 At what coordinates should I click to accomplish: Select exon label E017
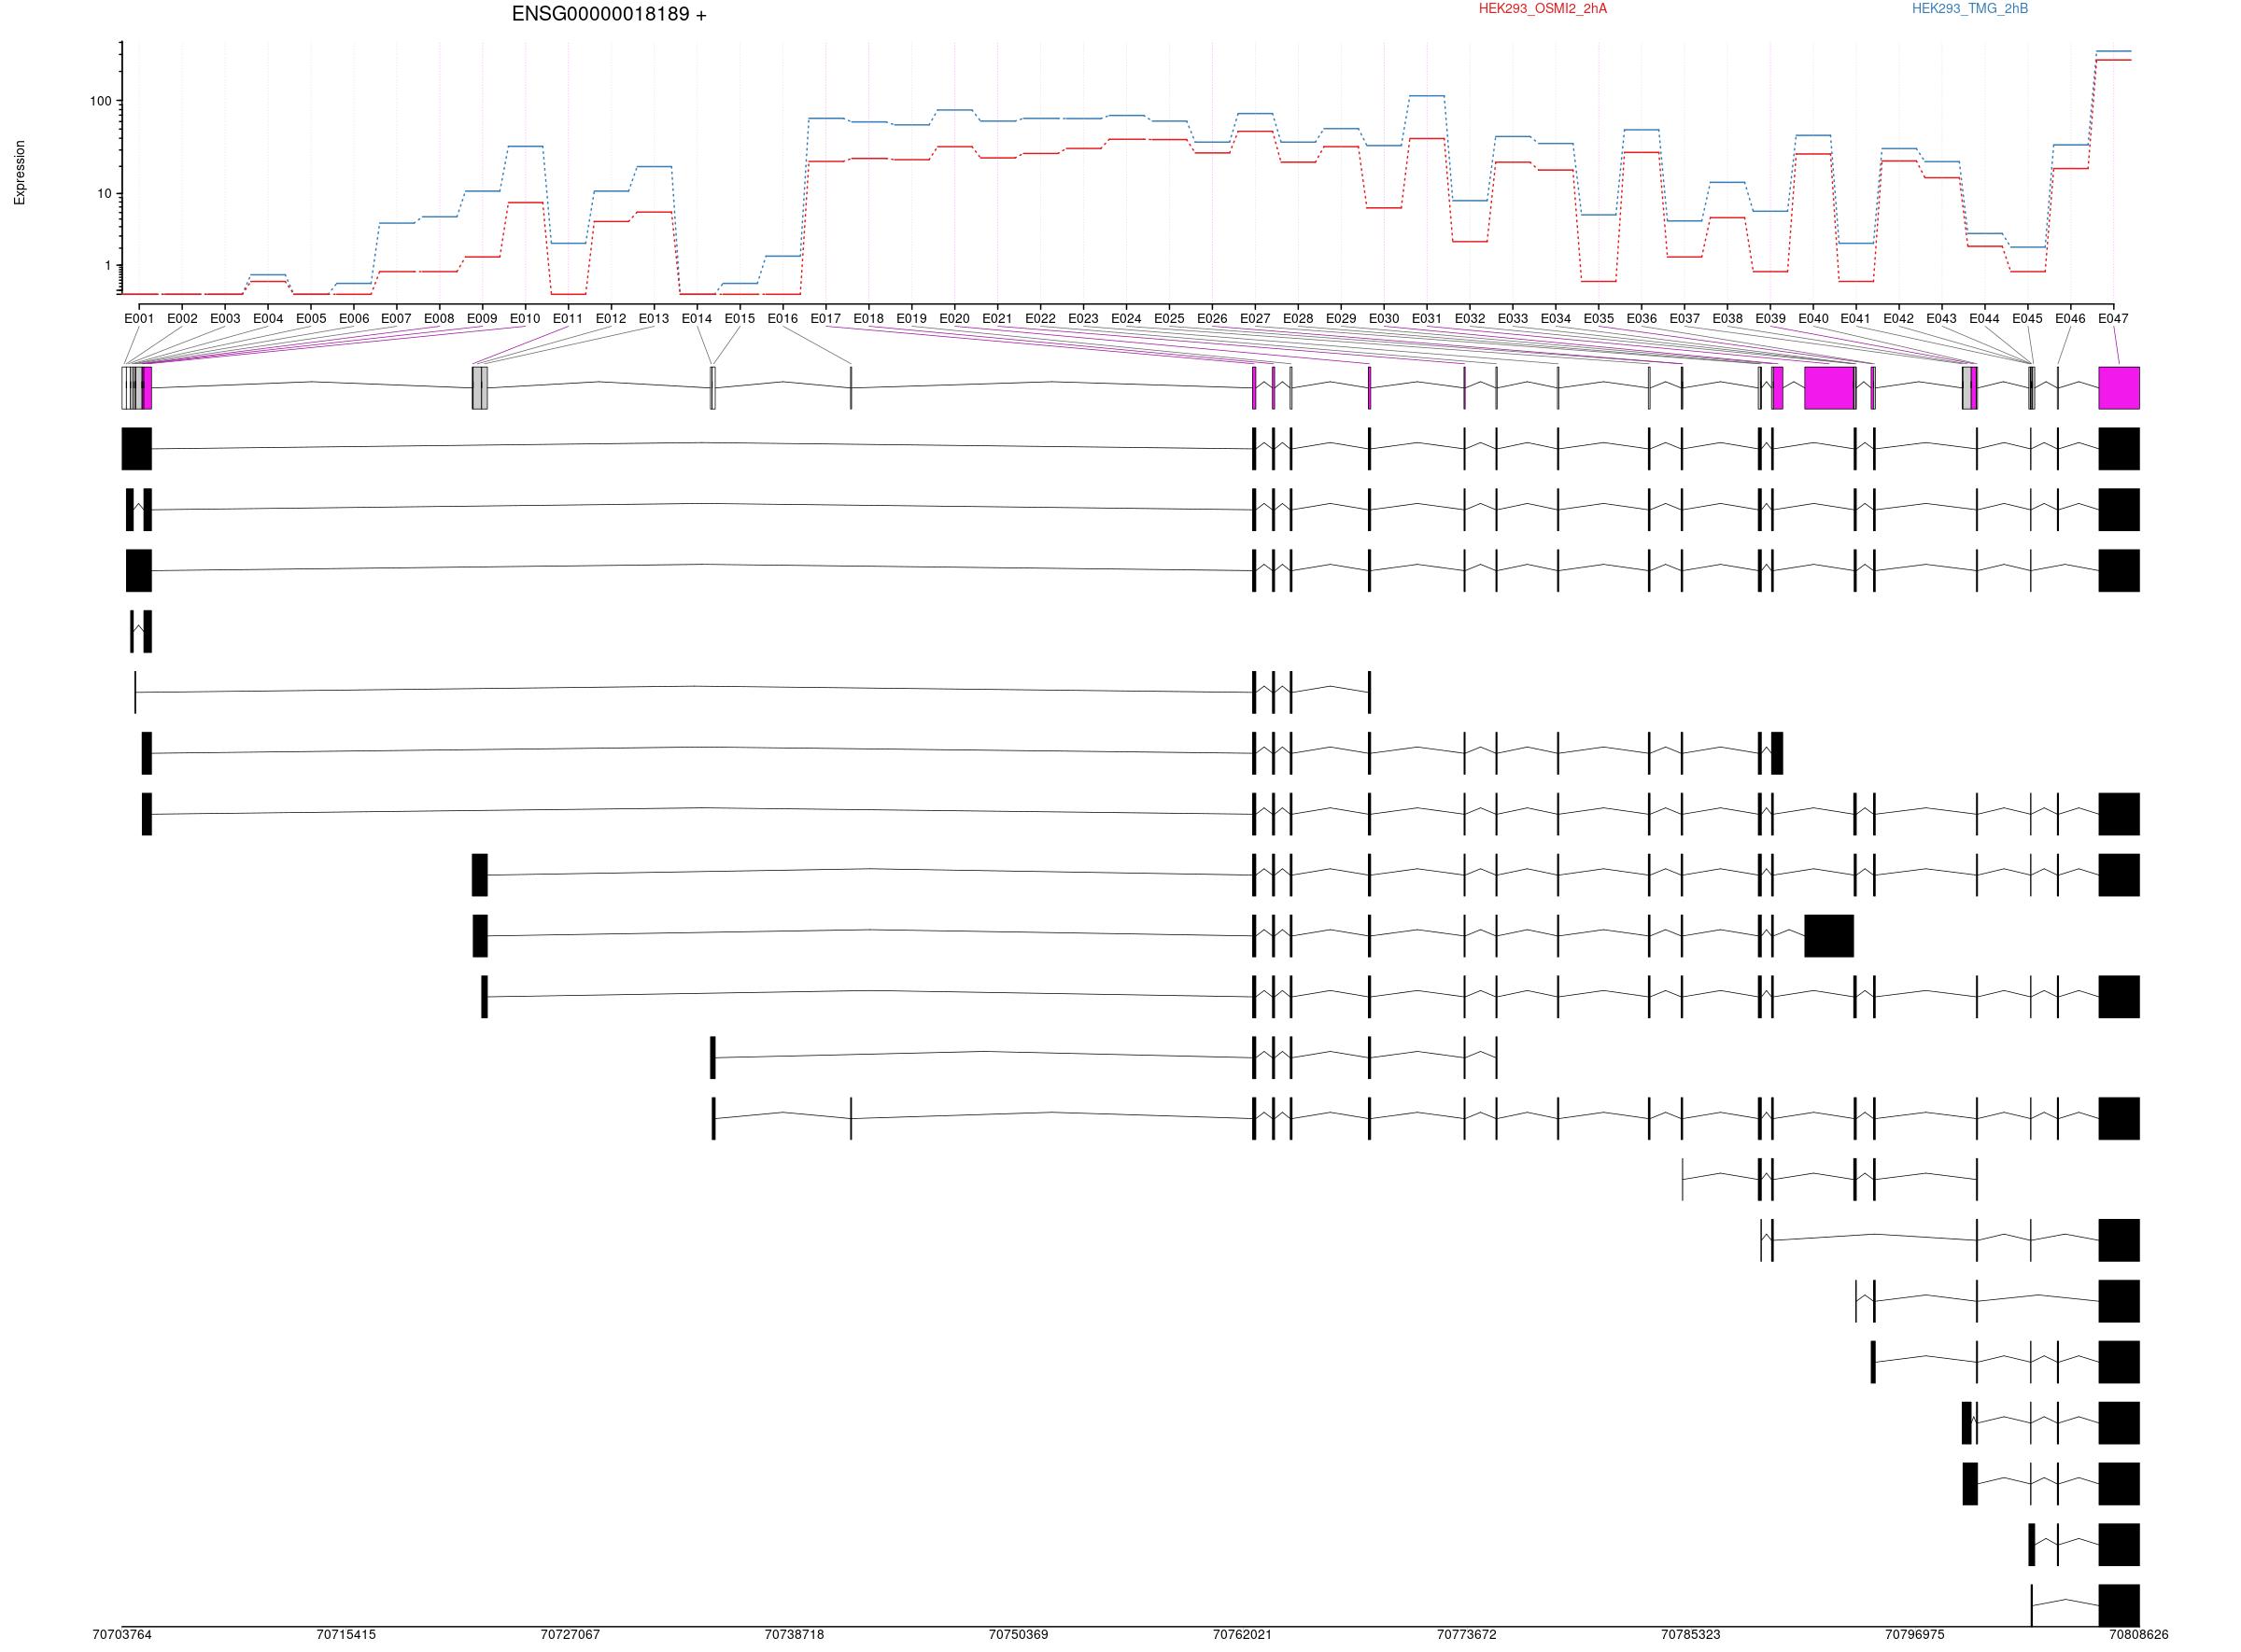826,319
